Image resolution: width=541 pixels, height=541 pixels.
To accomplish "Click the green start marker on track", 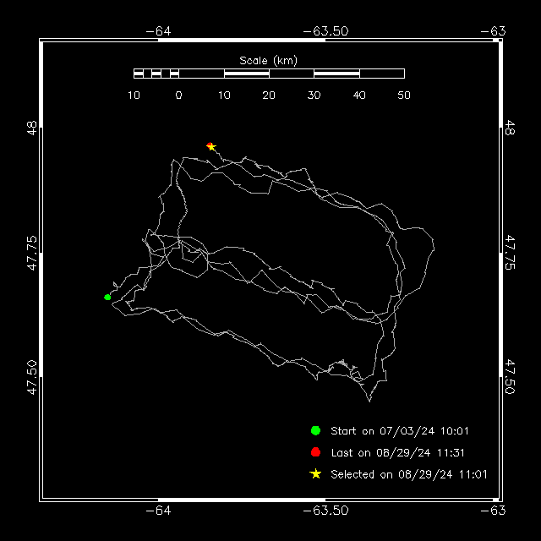I will [x=107, y=297].
